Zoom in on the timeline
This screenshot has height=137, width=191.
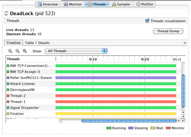coord(10,51)
